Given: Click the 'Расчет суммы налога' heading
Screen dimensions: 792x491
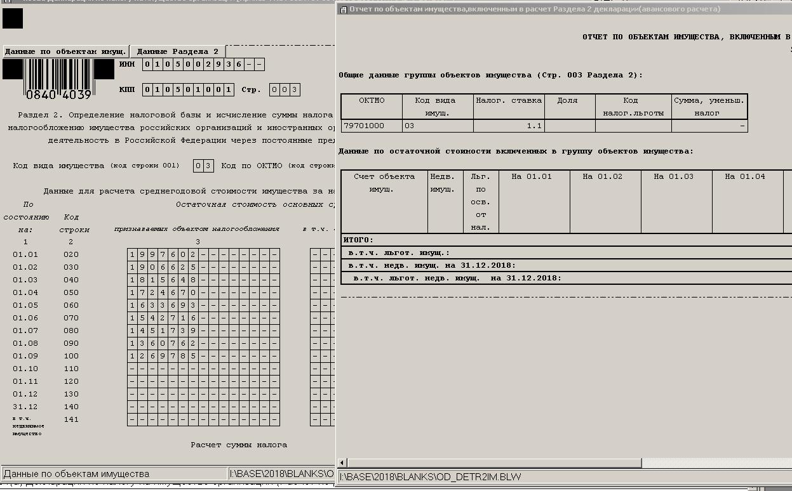Looking at the screenshot, I should point(239,445).
